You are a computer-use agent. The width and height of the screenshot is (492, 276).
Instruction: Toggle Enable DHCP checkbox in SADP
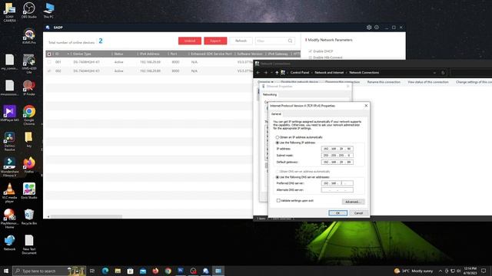311,51
